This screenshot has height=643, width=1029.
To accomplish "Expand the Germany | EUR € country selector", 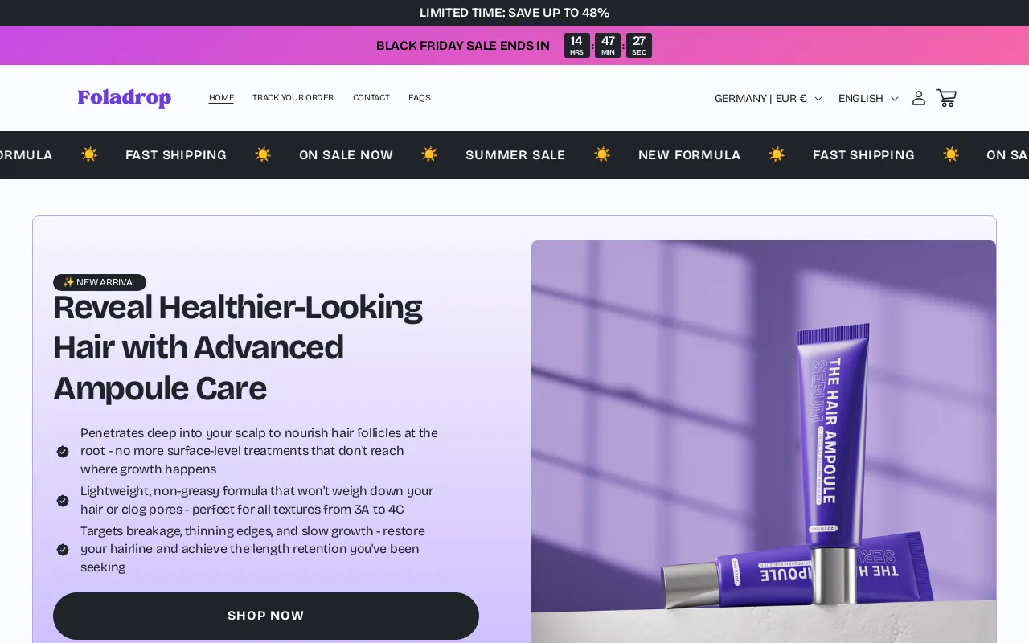I will pos(769,98).
